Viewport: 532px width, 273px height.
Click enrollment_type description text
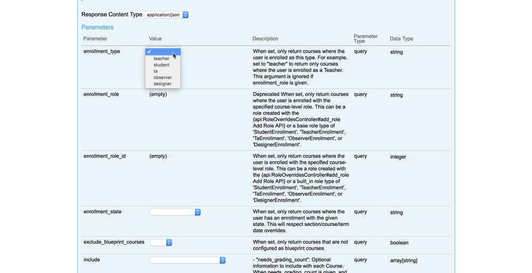click(x=300, y=67)
